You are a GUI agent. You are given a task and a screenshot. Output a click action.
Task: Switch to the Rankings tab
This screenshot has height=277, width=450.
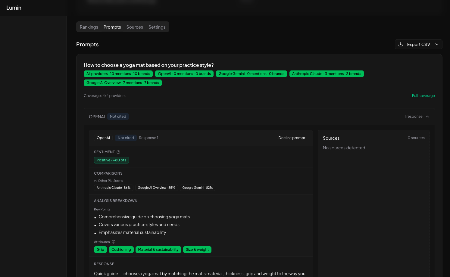[89, 27]
